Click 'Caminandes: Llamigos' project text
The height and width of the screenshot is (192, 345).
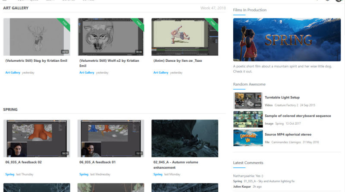tap(286, 142)
